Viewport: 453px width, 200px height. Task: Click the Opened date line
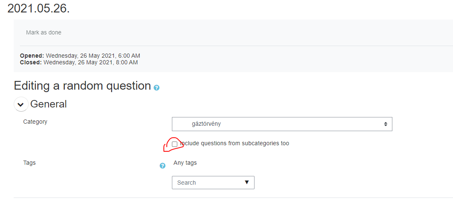point(80,56)
